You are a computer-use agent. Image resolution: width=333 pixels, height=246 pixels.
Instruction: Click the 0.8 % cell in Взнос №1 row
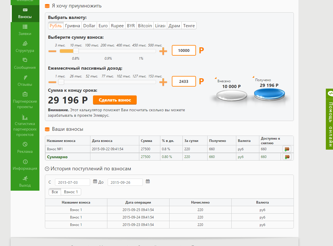point(171,149)
